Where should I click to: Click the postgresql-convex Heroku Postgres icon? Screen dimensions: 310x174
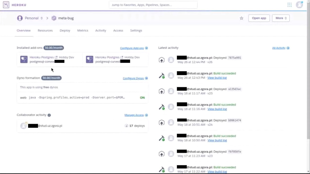tap(24, 59)
